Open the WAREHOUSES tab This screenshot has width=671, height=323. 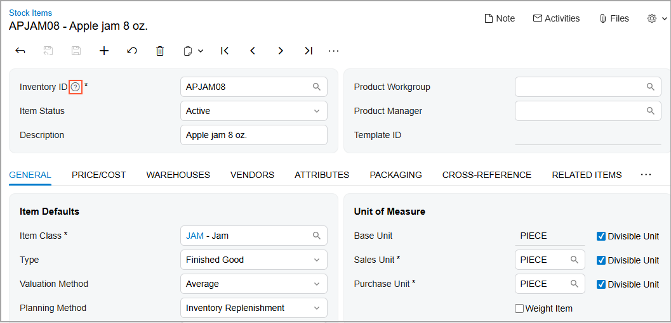(178, 175)
